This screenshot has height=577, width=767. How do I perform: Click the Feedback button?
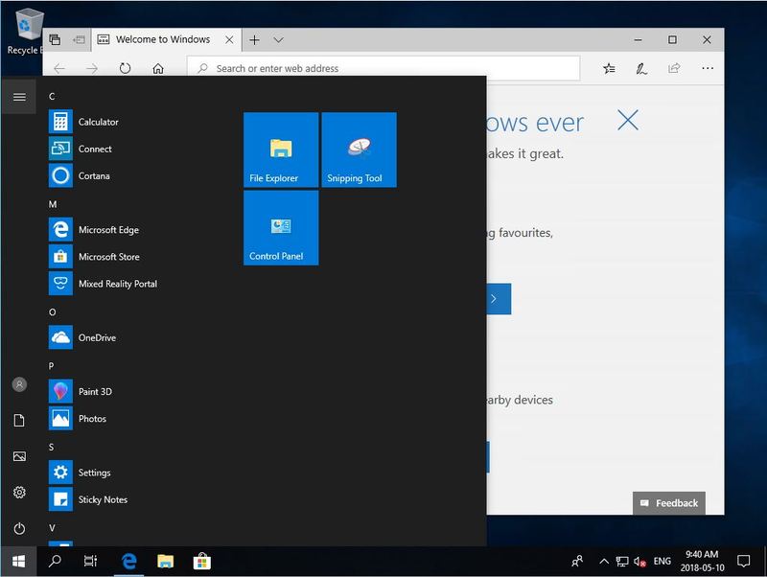[668, 502]
